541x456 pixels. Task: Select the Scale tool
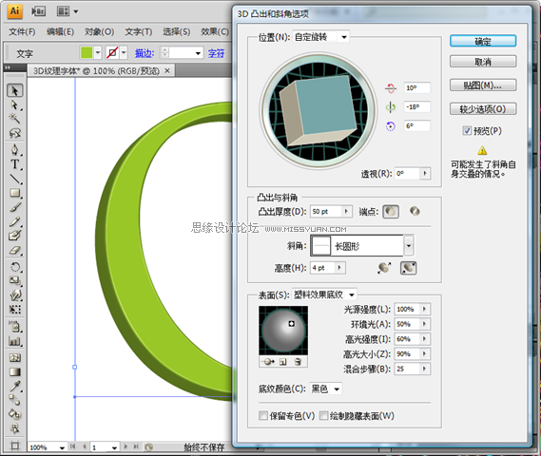[x=15, y=281]
